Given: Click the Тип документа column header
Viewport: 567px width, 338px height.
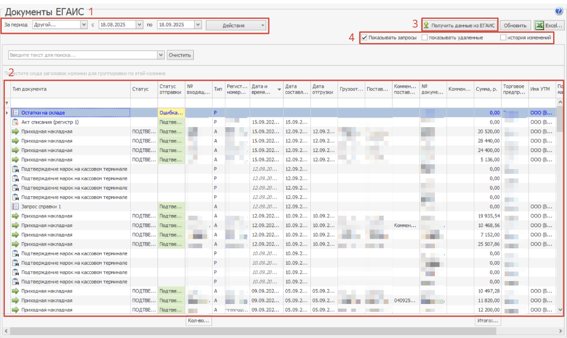Looking at the screenshot, I should pos(70,89).
